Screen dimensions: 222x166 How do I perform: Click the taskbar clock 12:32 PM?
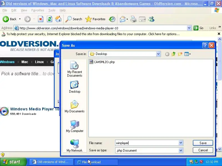tap(212, 162)
